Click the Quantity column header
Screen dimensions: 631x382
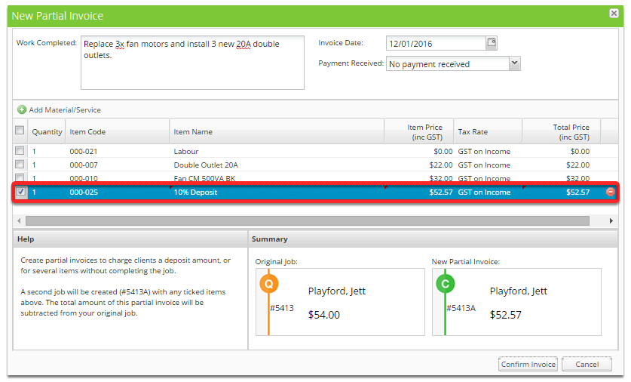pyautogui.click(x=47, y=132)
